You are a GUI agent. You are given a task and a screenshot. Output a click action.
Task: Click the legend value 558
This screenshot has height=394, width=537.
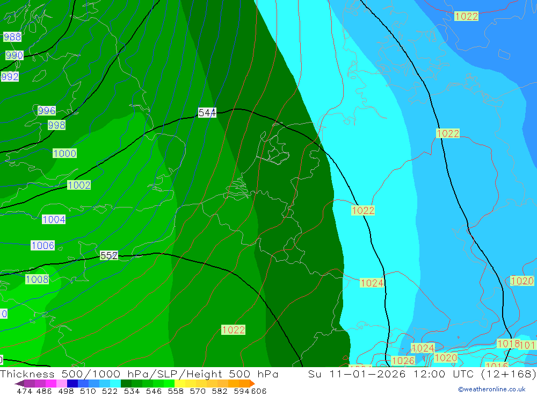click(x=176, y=391)
